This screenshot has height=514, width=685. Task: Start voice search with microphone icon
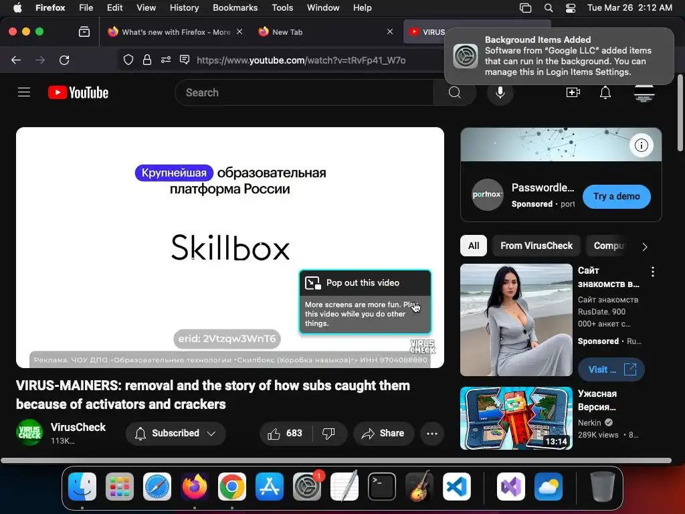(x=500, y=92)
